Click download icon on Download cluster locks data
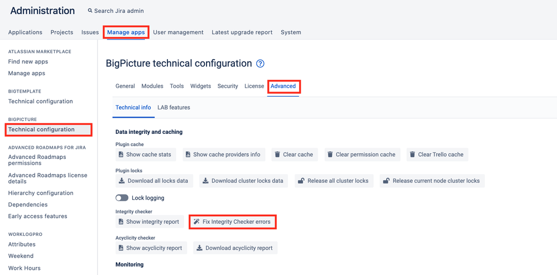The height and width of the screenshot is (275, 557). pyautogui.click(x=205, y=181)
